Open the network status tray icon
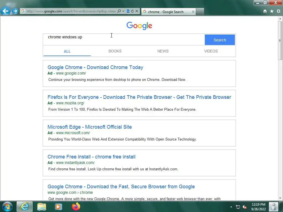 click(238, 207)
